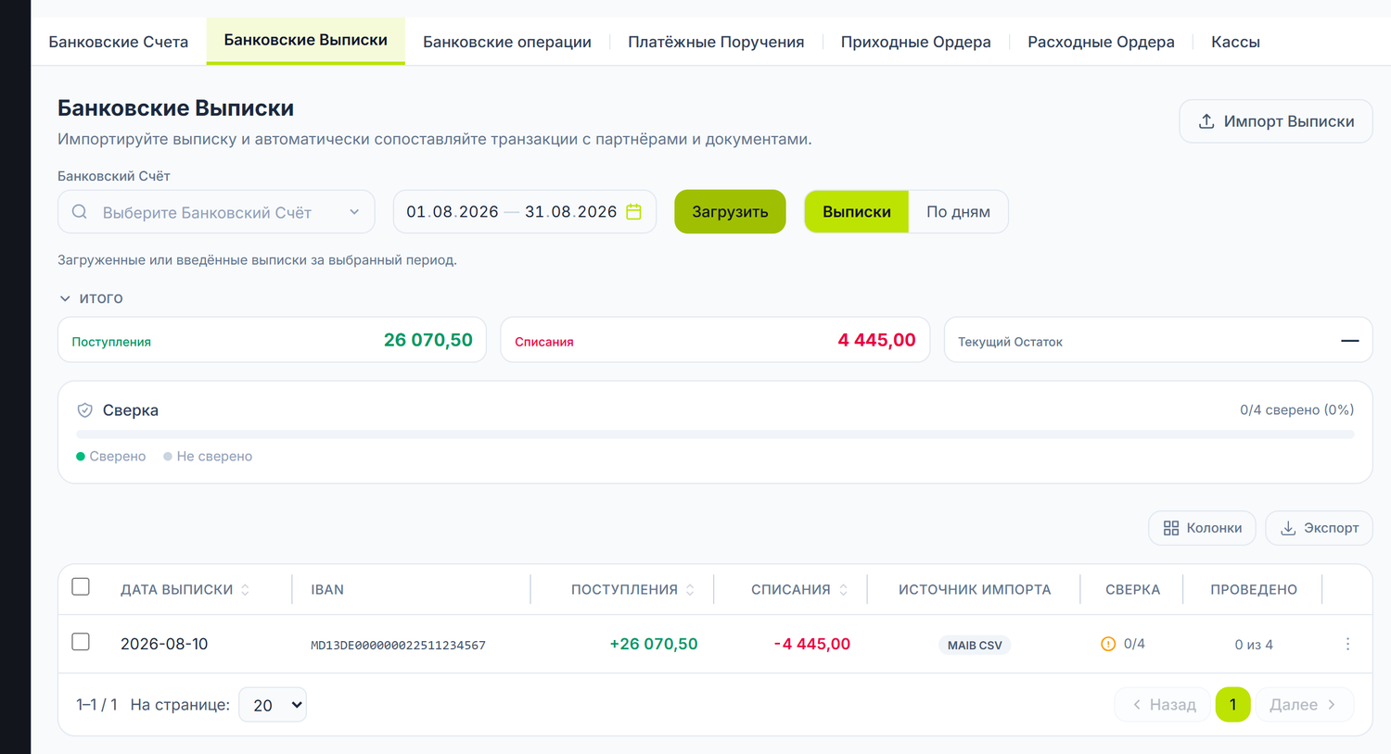
Task: Tick the checkbox for the 2026-08-10 statement
Action: [81, 642]
